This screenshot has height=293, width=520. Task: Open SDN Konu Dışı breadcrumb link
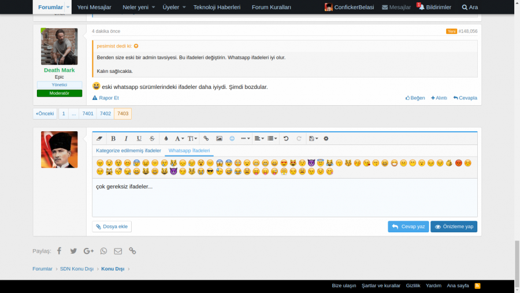[x=77, y=269]
